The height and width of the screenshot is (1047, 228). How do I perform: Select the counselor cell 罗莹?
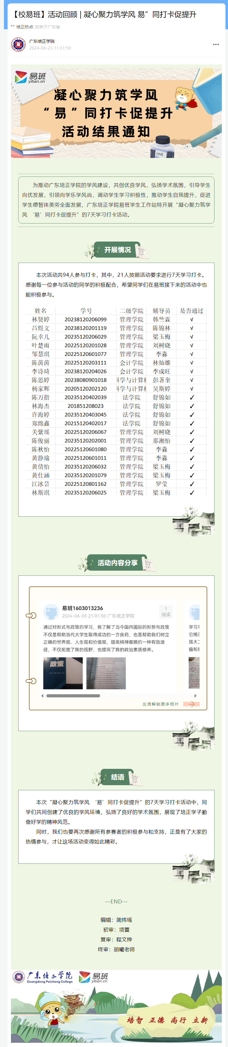coord(161,484)
